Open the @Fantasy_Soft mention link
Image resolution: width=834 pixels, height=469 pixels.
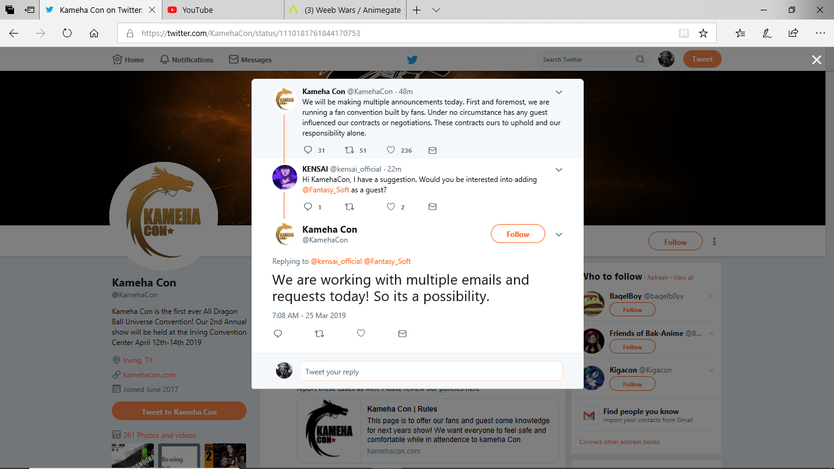[x=326, y=190]
